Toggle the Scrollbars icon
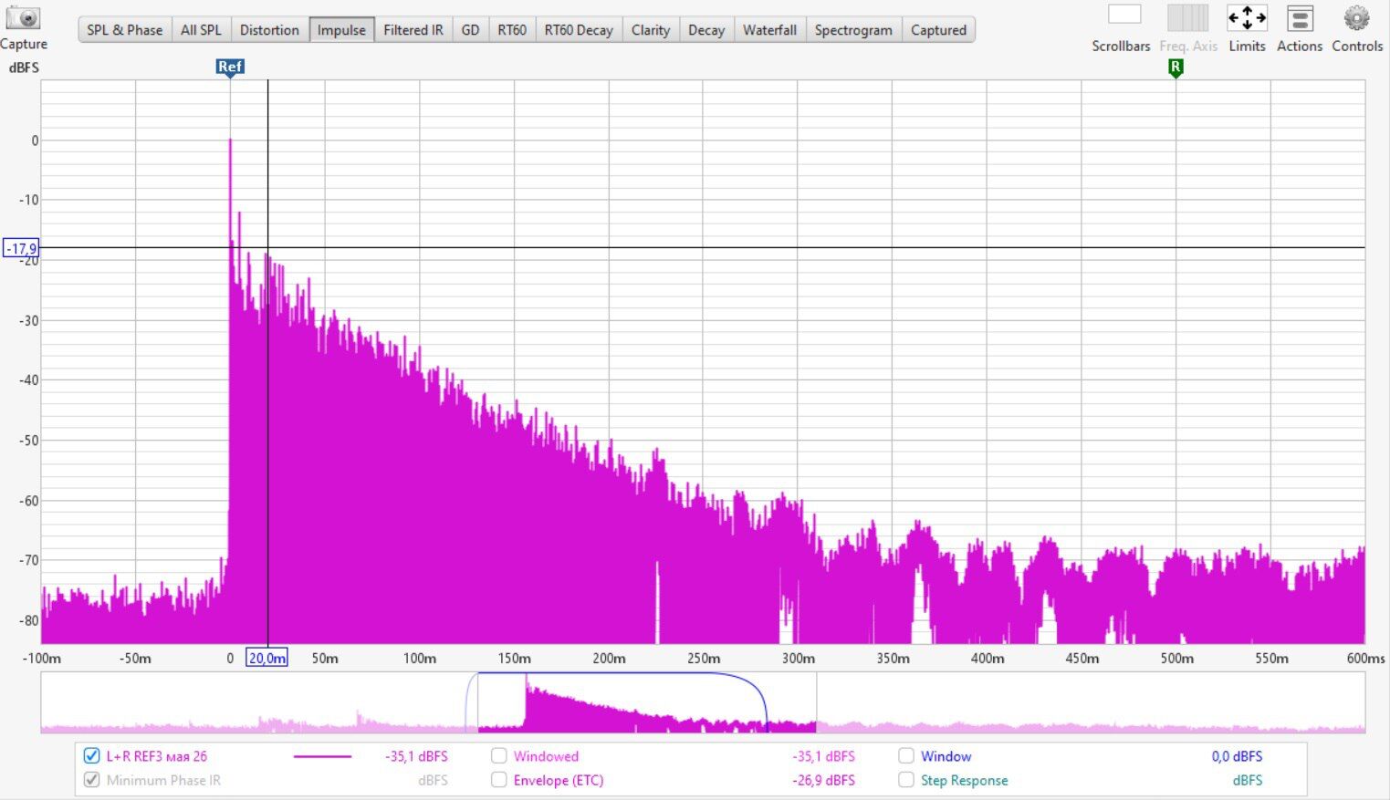The image size is (1390, 800). pos(1124,15)
